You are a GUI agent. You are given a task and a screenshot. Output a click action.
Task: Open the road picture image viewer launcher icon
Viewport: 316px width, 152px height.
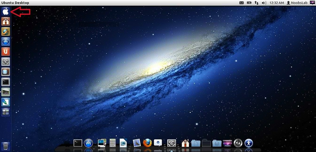point(6,92)
